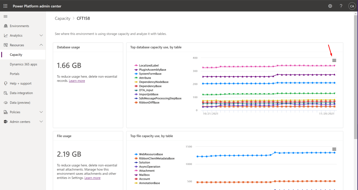Screen dimensions: 358x190
Task: Toggle PluginAssemblyBase legend series
Action: pos(150,70)
